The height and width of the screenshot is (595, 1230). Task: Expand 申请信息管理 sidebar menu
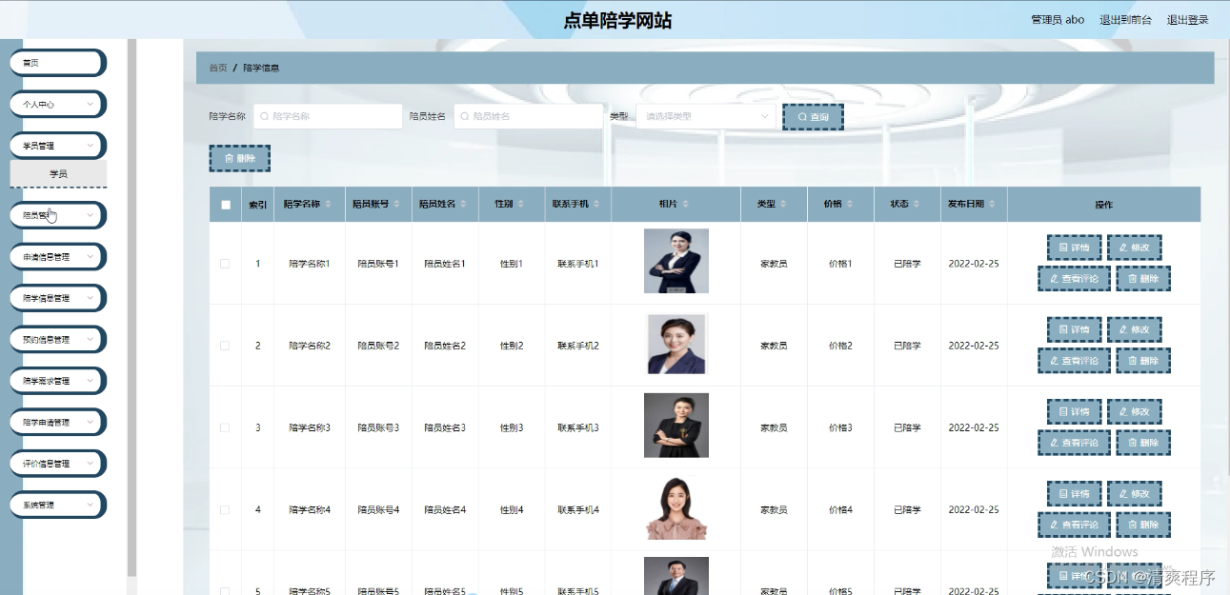click(58, 257)
